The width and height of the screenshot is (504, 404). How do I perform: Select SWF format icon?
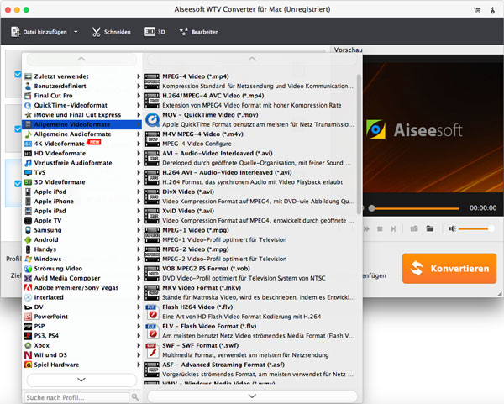point(152,350)
